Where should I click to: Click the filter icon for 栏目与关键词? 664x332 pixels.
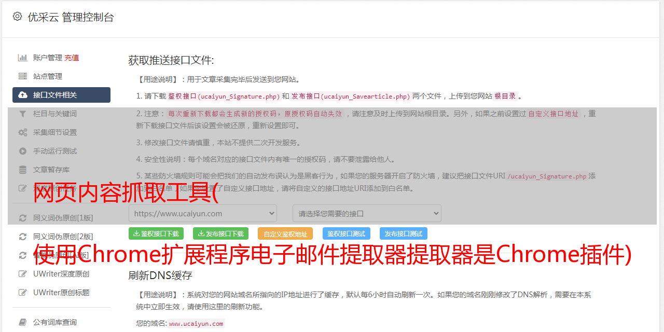coord(23,114)
